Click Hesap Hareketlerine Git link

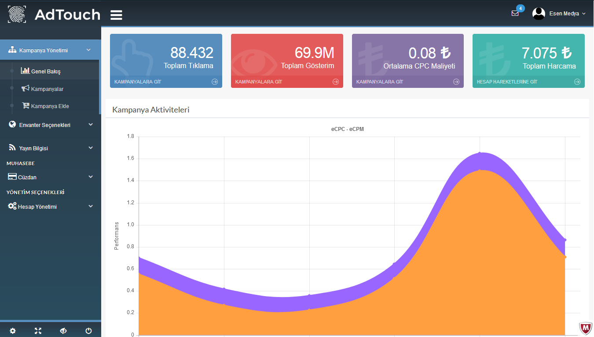point(507,82)
